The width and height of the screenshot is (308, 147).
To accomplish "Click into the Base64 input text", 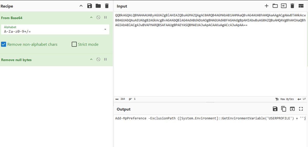I will click(x=210, y=20).
